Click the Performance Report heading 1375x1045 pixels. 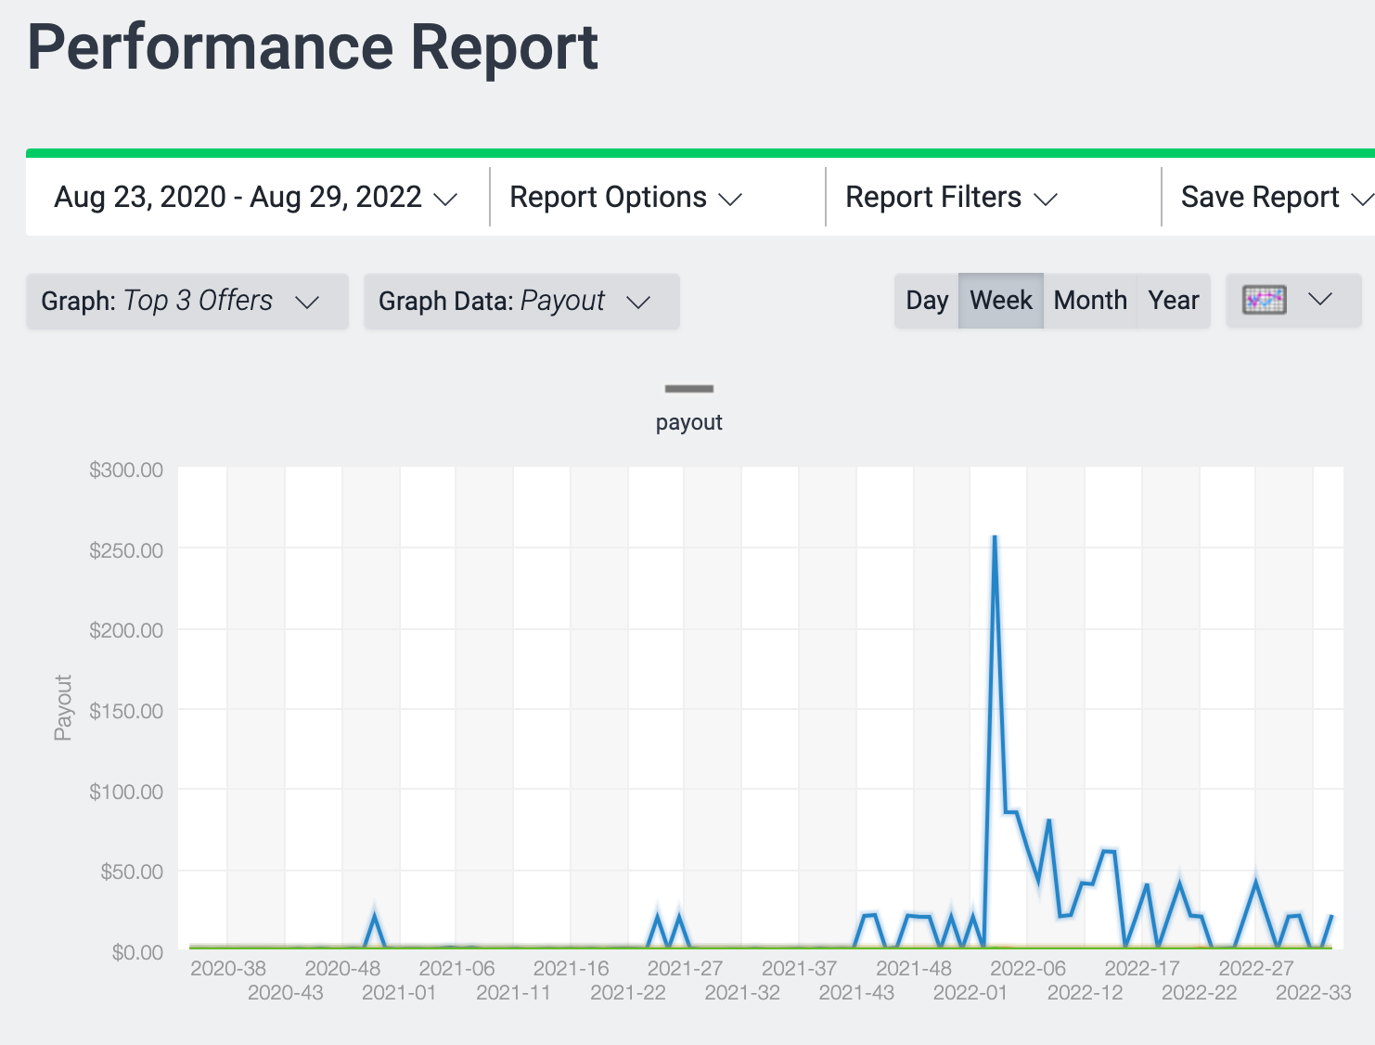[313, 47]
